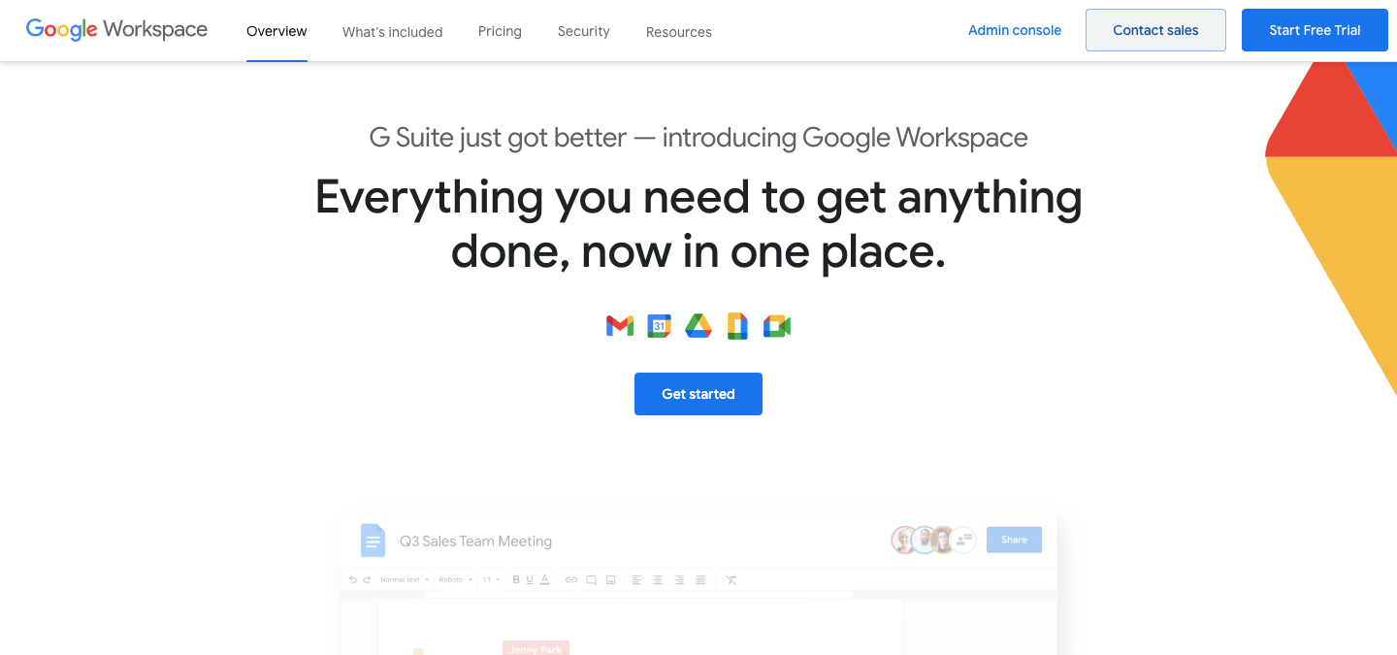Open the Normal text style dropdown
Image resolution: width=1397 pixels, height=655 pixels.
tap(405, 580)
